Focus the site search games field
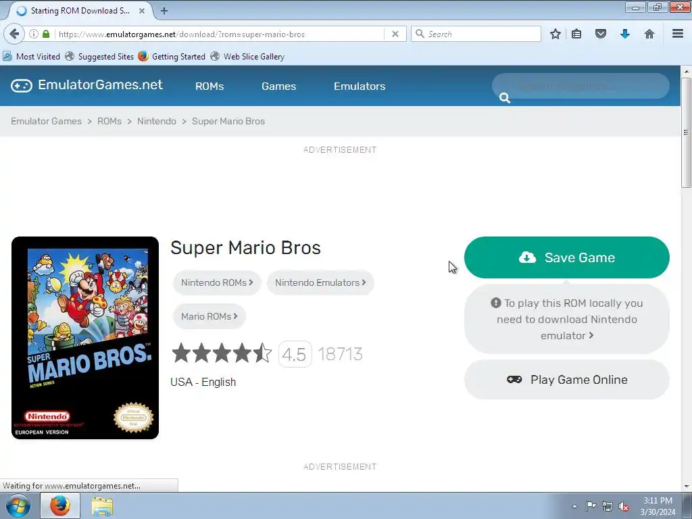Viewport: 692px width, 519px height. point(580,86)
